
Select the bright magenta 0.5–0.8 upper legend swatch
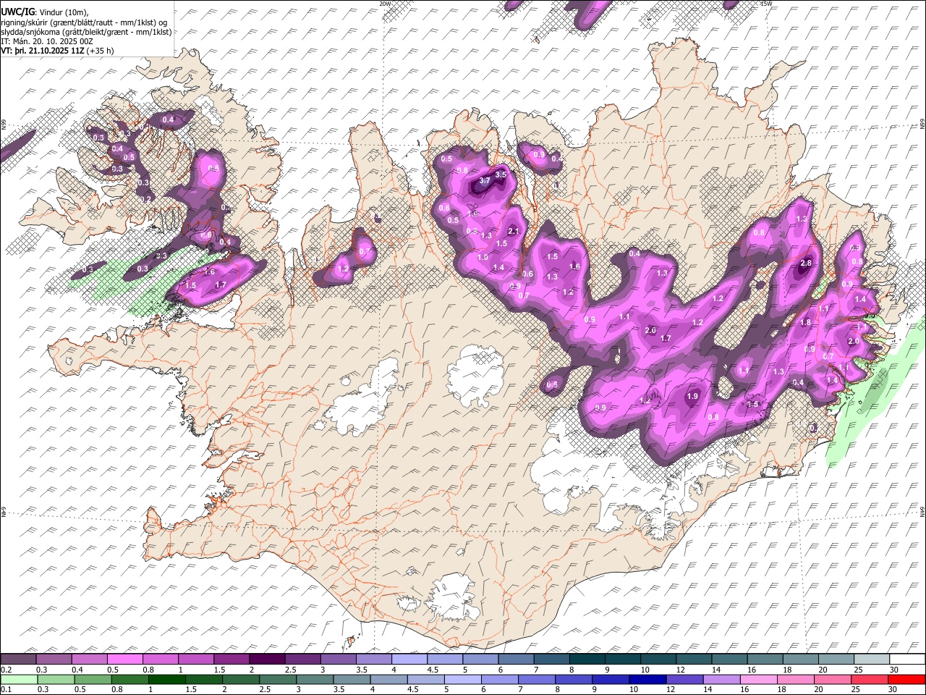point(124,659)
